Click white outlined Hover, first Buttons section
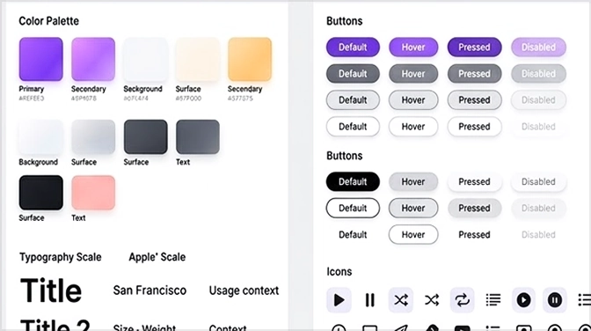The height and width of the screenshot is (331, 591). pos(413,127)
